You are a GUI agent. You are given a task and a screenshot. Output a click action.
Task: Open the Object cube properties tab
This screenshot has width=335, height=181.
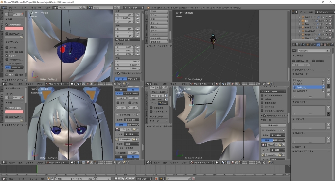coord(308,44)
